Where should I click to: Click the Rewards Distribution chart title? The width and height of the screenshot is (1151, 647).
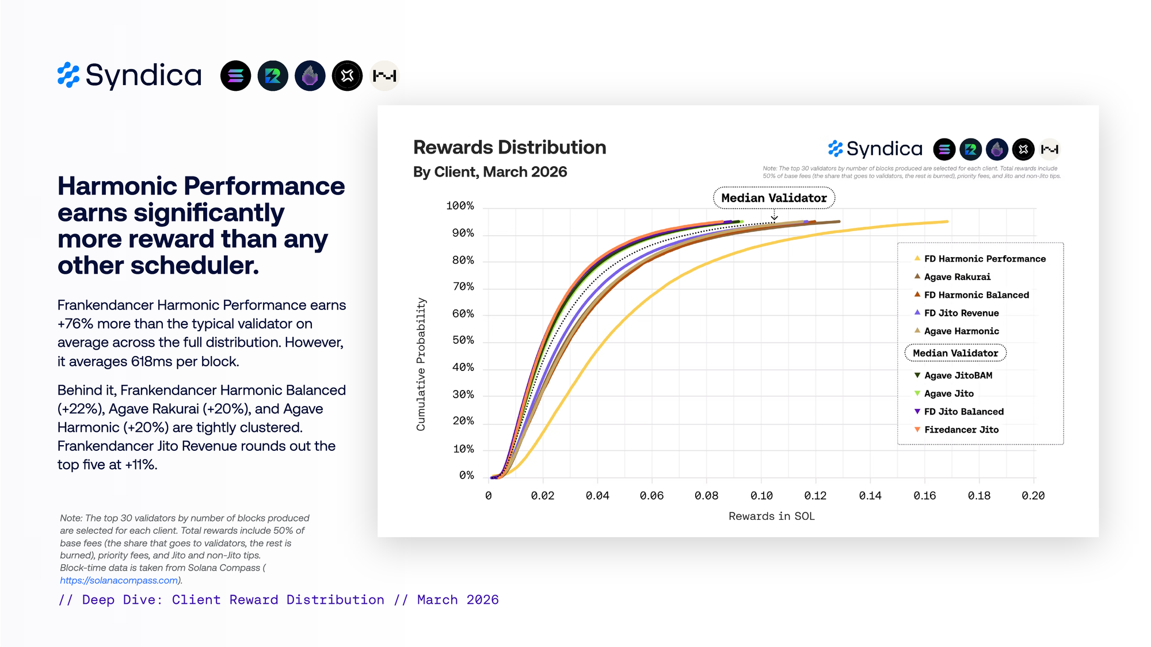pyautogui.click(x=509, y=147)
